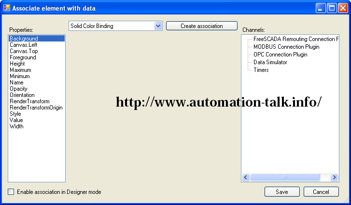This screenshot has width=351, height=205.
Task: Cancel the dialog
Action: [x=321, y=192]
